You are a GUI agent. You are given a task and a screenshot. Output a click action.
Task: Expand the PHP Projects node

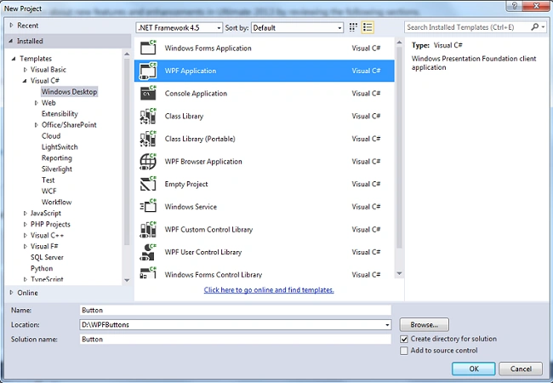tap(25, 225)
